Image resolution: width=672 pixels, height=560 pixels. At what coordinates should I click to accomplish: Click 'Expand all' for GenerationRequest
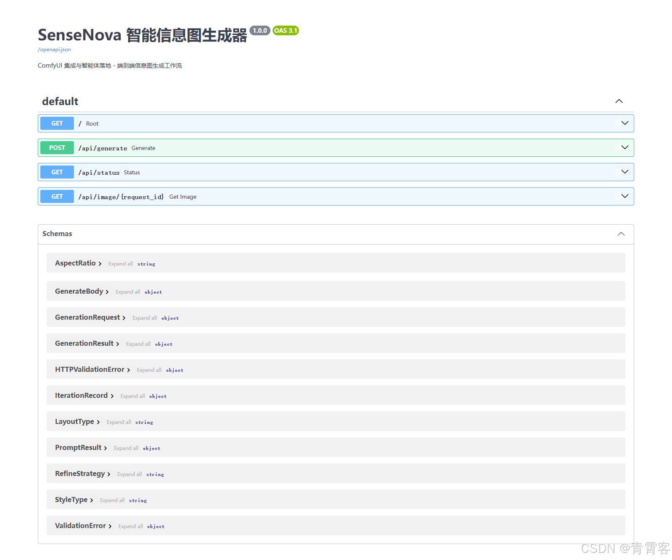145,318
